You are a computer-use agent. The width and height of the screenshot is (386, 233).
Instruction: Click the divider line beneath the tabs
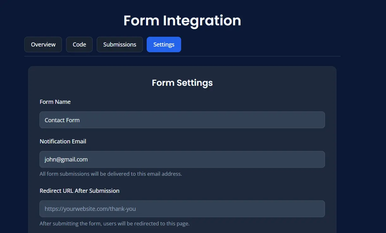pyautogui.click(x=182, y=56)
